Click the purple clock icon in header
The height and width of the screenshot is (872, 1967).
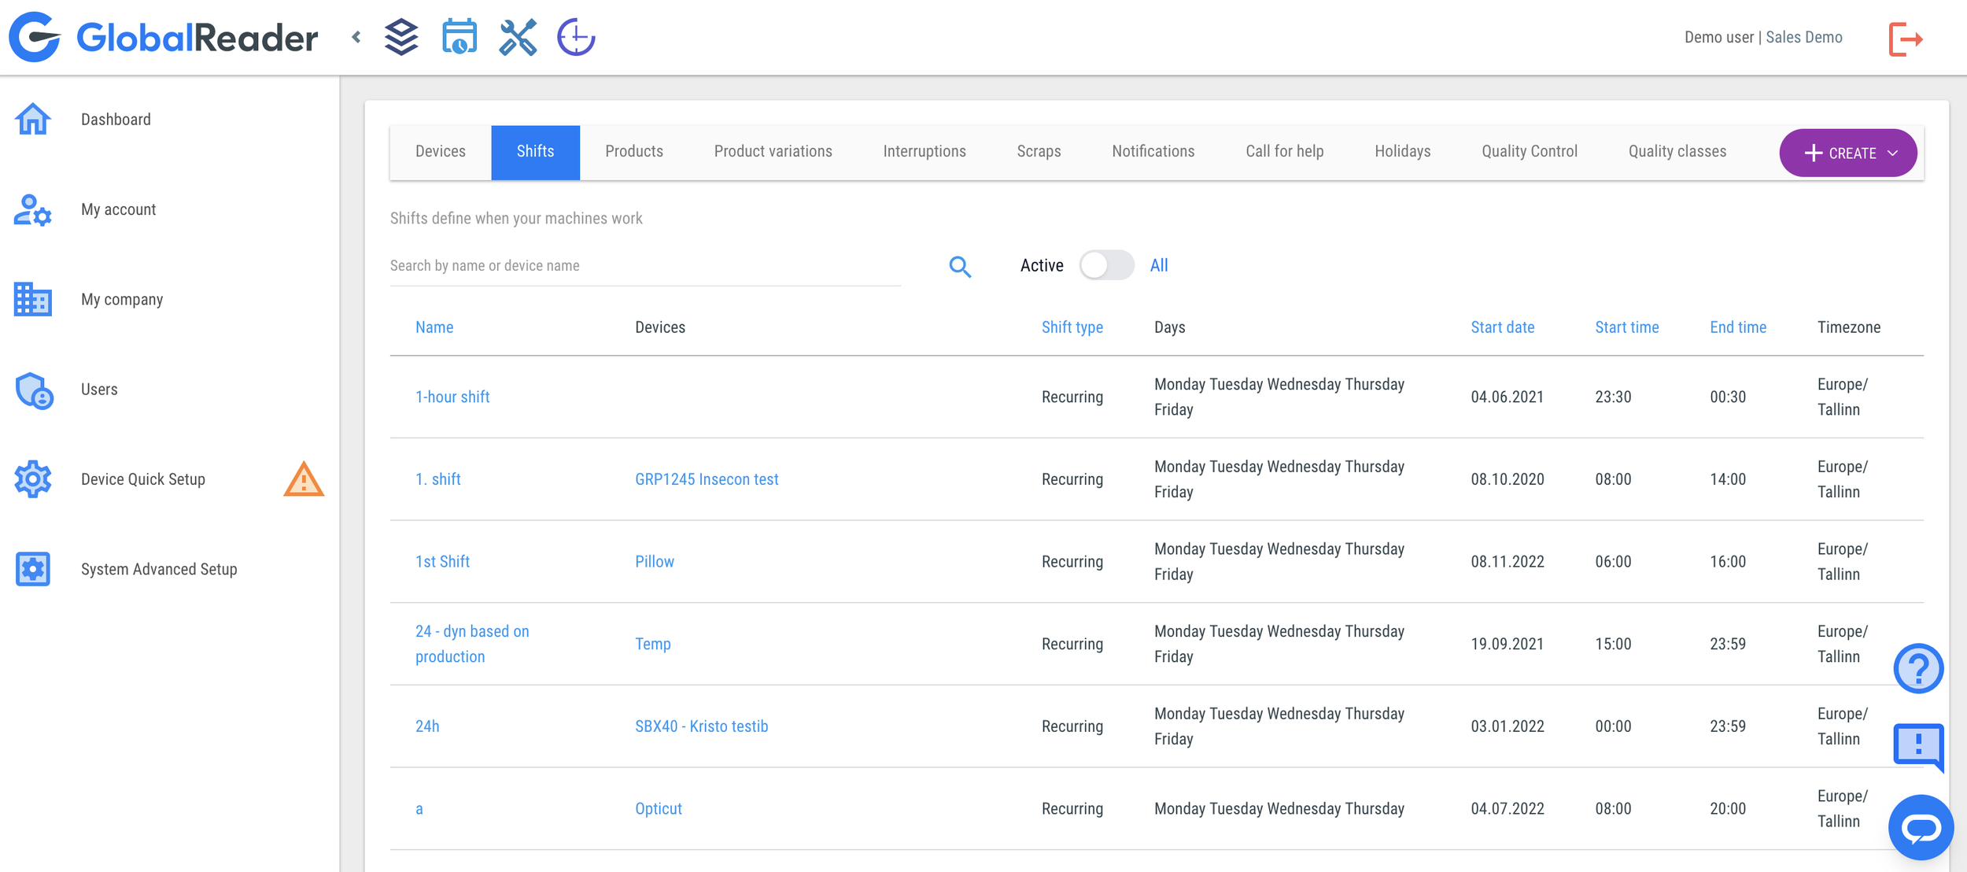point(576,37)
